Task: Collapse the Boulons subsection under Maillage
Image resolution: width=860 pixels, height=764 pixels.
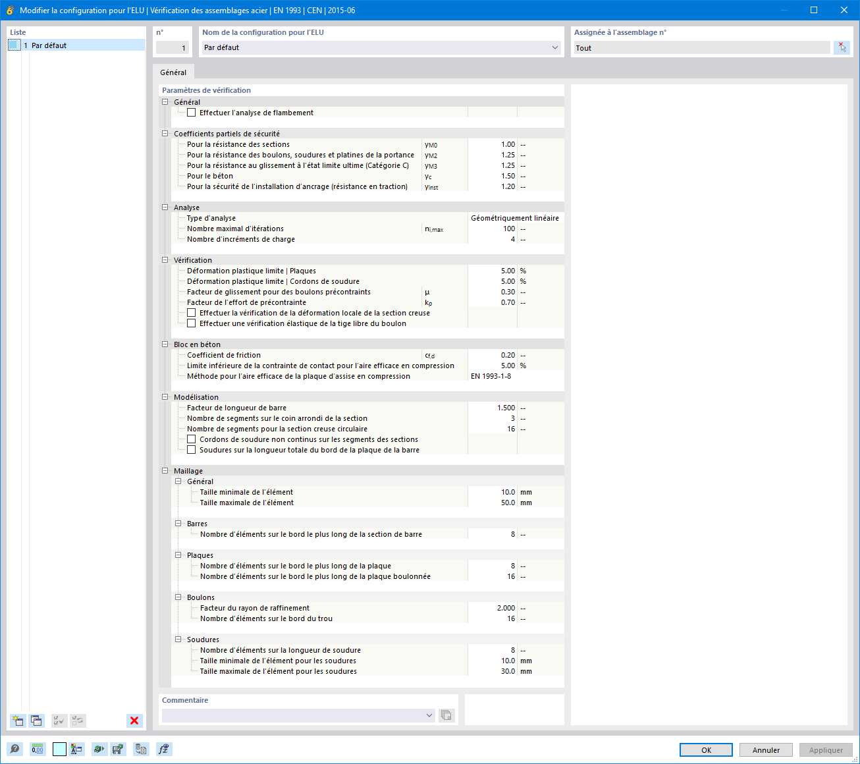Action: coord(178,597)
